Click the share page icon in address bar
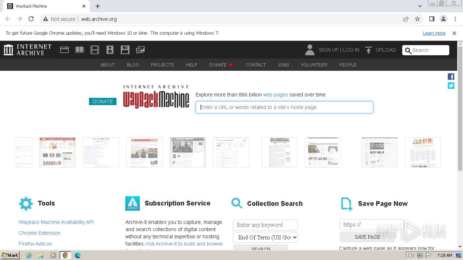This screenshot has width=463, height=260. [406, 19]
